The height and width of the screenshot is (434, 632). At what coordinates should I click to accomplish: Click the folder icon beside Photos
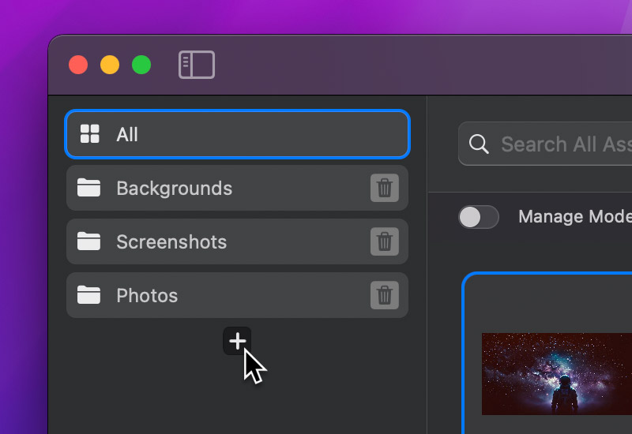pos(89,296)
